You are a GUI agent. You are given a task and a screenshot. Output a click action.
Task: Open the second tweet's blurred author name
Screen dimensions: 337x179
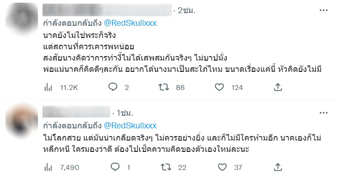76,112
